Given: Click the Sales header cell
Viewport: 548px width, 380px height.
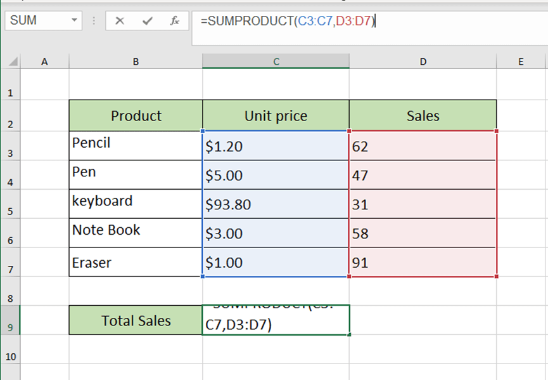Looking at the screenshot, I should pos(423,116).
